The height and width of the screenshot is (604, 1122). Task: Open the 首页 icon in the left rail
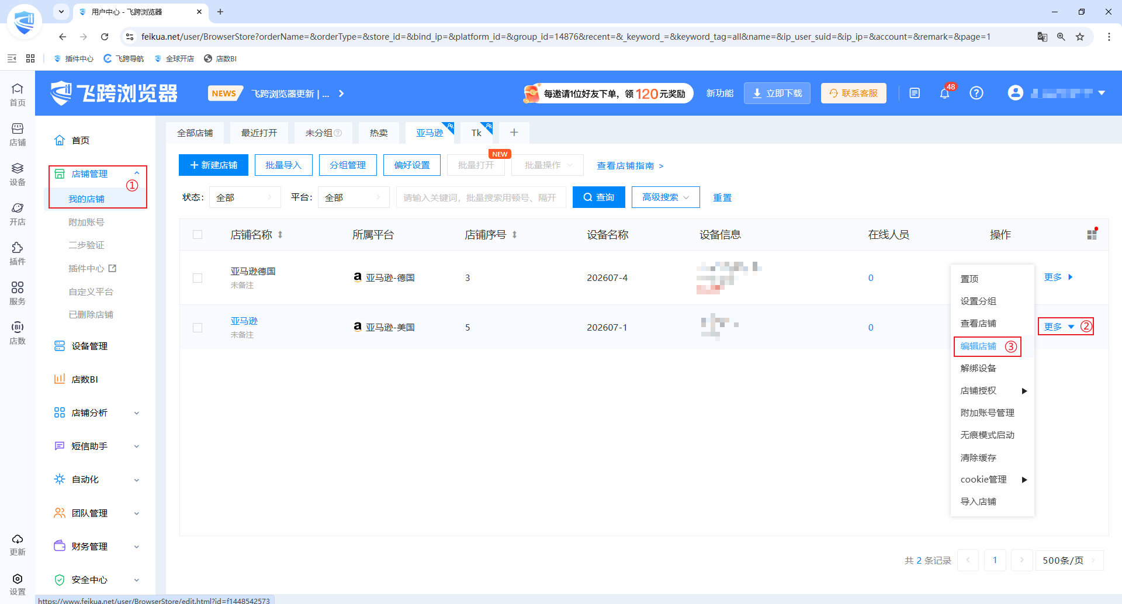(18, 94)
